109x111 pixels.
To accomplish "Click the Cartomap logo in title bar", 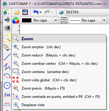I will pyautogui.click(x=5, y=4).
